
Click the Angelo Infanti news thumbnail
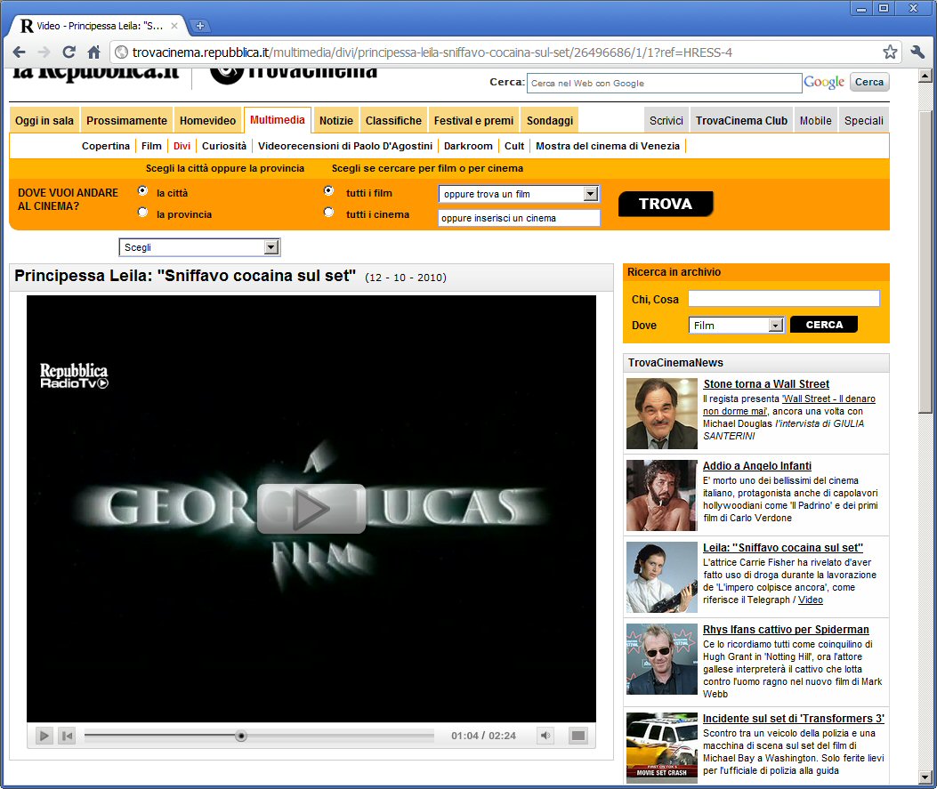click(x=661, y=495)
